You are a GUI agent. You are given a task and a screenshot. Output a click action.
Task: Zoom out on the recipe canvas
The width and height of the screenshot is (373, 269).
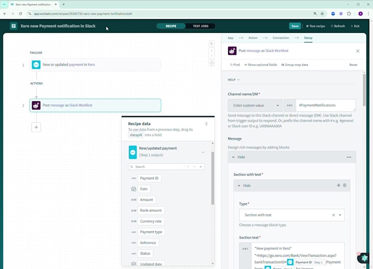[x=212, y=56]
